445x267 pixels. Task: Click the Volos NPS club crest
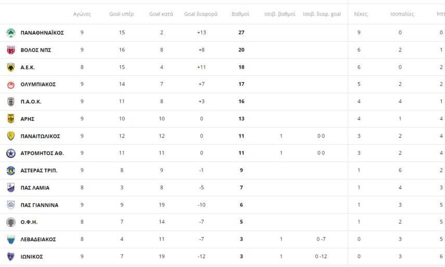10,50
